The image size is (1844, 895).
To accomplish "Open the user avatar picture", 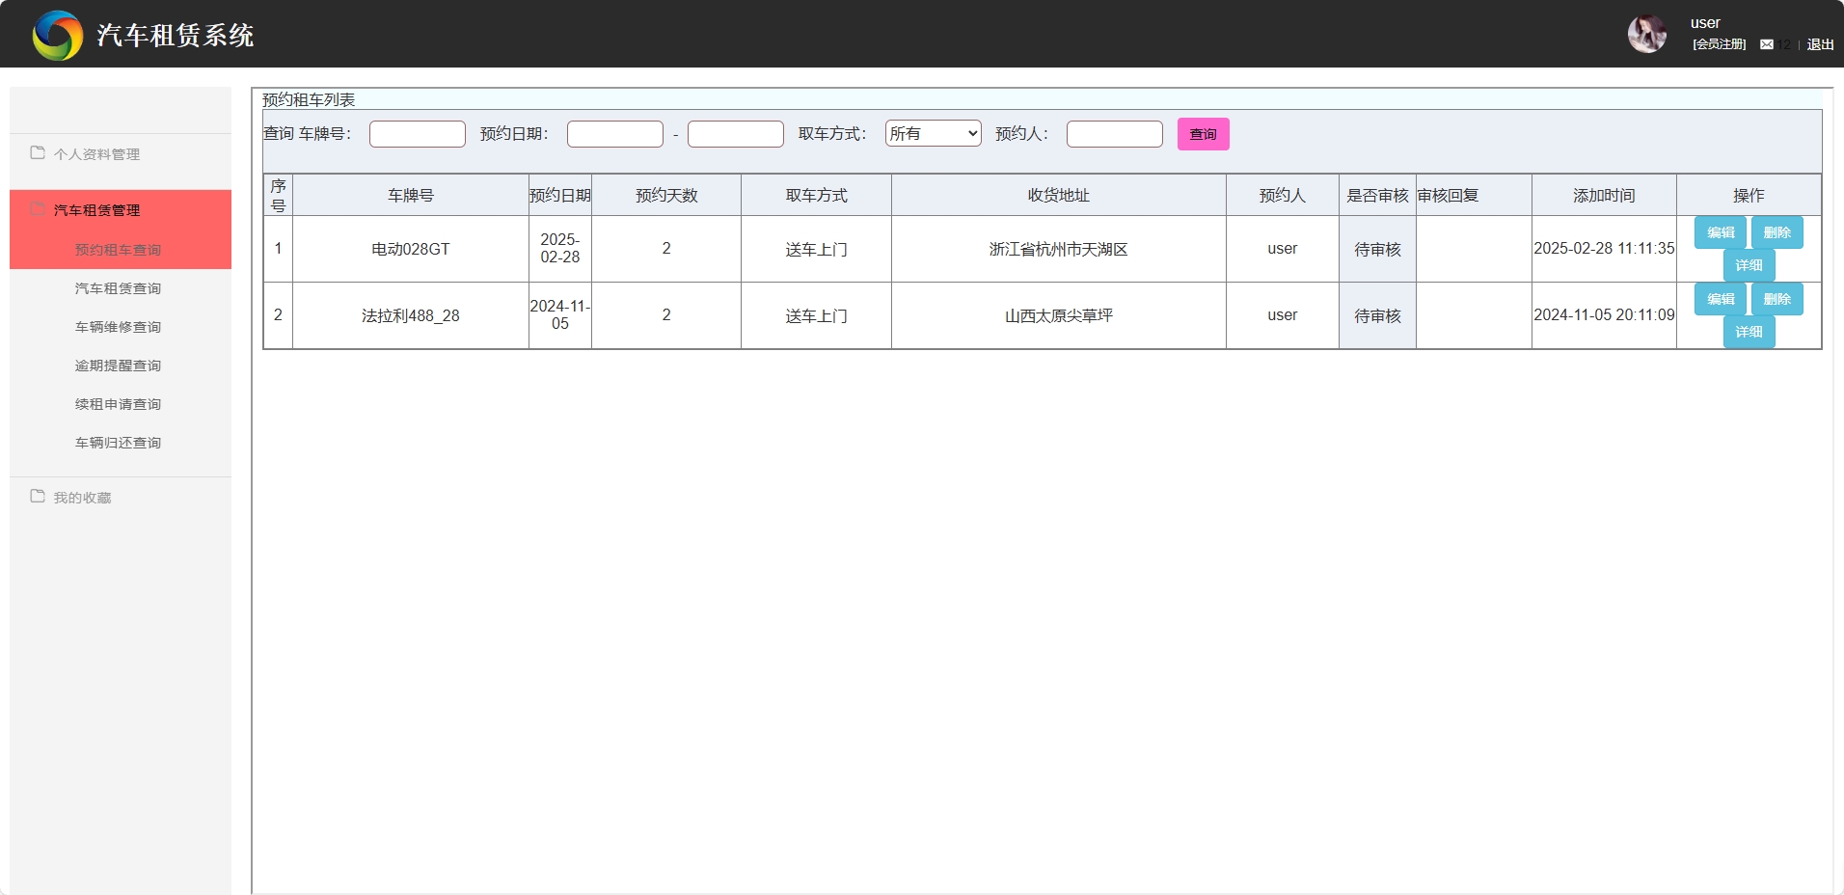I will pyautogui.click(x=1646, y=35).
